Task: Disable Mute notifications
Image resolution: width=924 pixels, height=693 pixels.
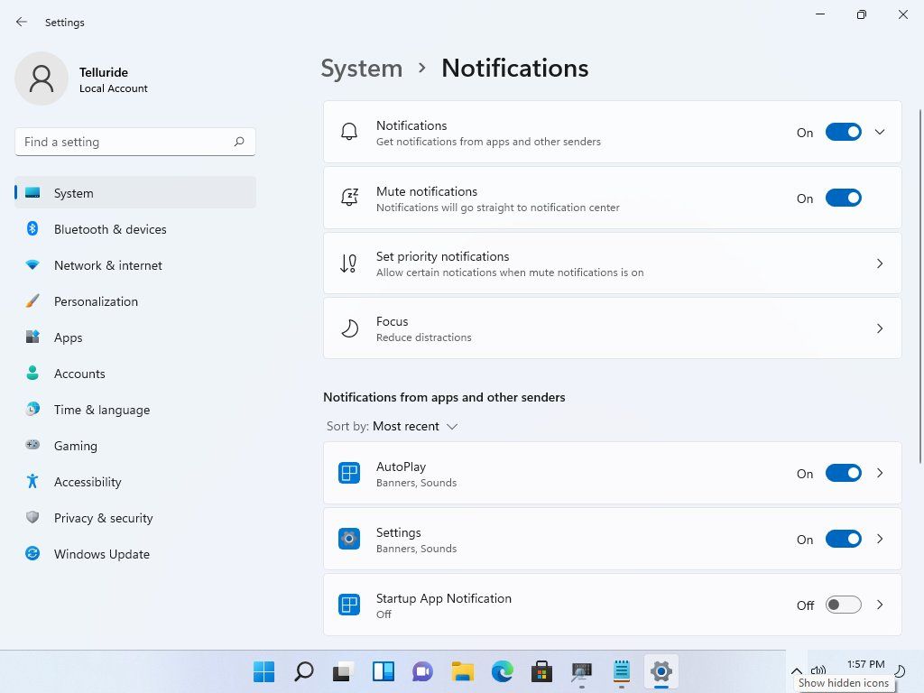Action: tap(843, 198)
